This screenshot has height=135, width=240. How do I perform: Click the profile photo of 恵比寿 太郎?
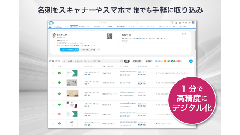(54, 36)
